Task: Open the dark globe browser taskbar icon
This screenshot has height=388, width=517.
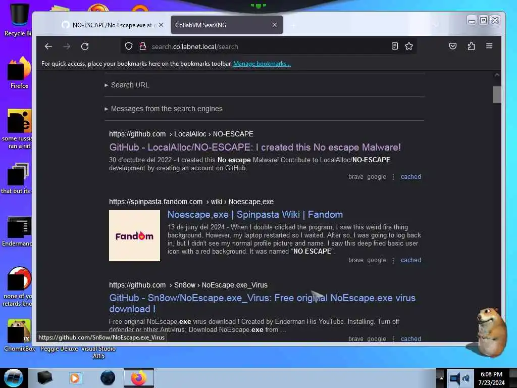Action: [108, 378]
